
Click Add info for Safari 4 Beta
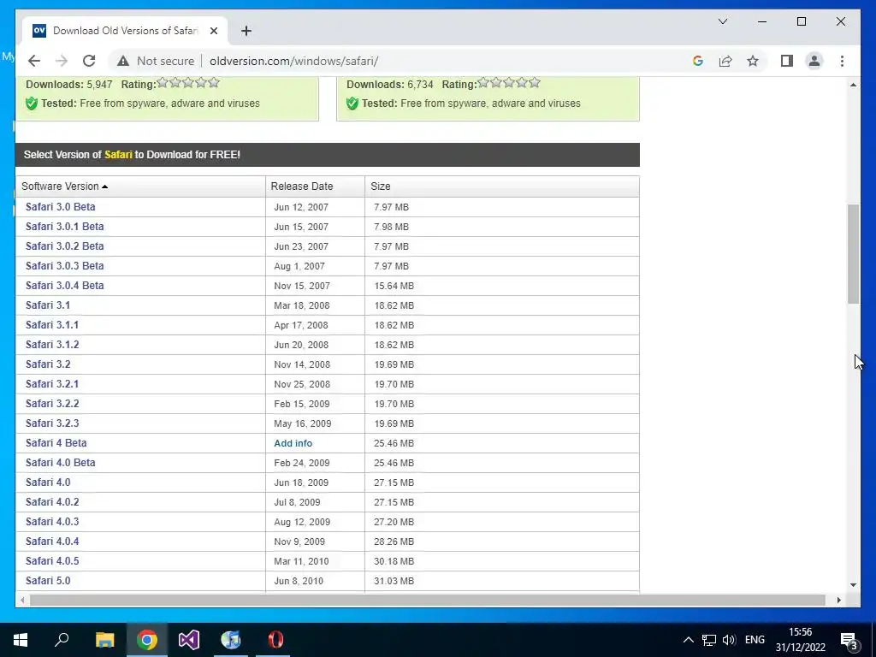[x=293, y=443]
